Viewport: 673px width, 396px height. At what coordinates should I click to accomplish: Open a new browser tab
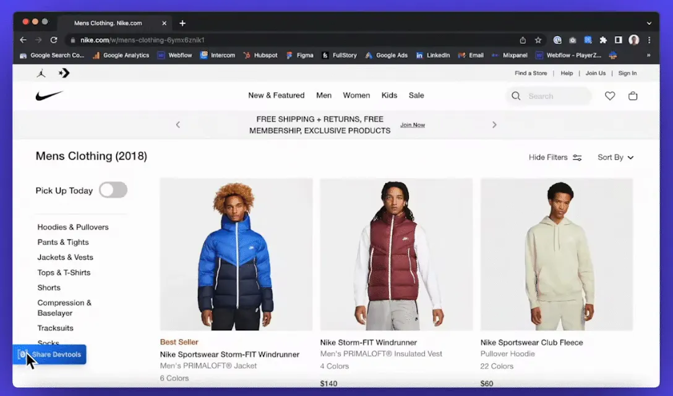pyautogui.click(x=182, y=23)
